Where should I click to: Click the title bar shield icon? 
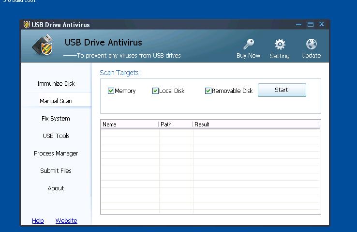(x=27, y=24)
